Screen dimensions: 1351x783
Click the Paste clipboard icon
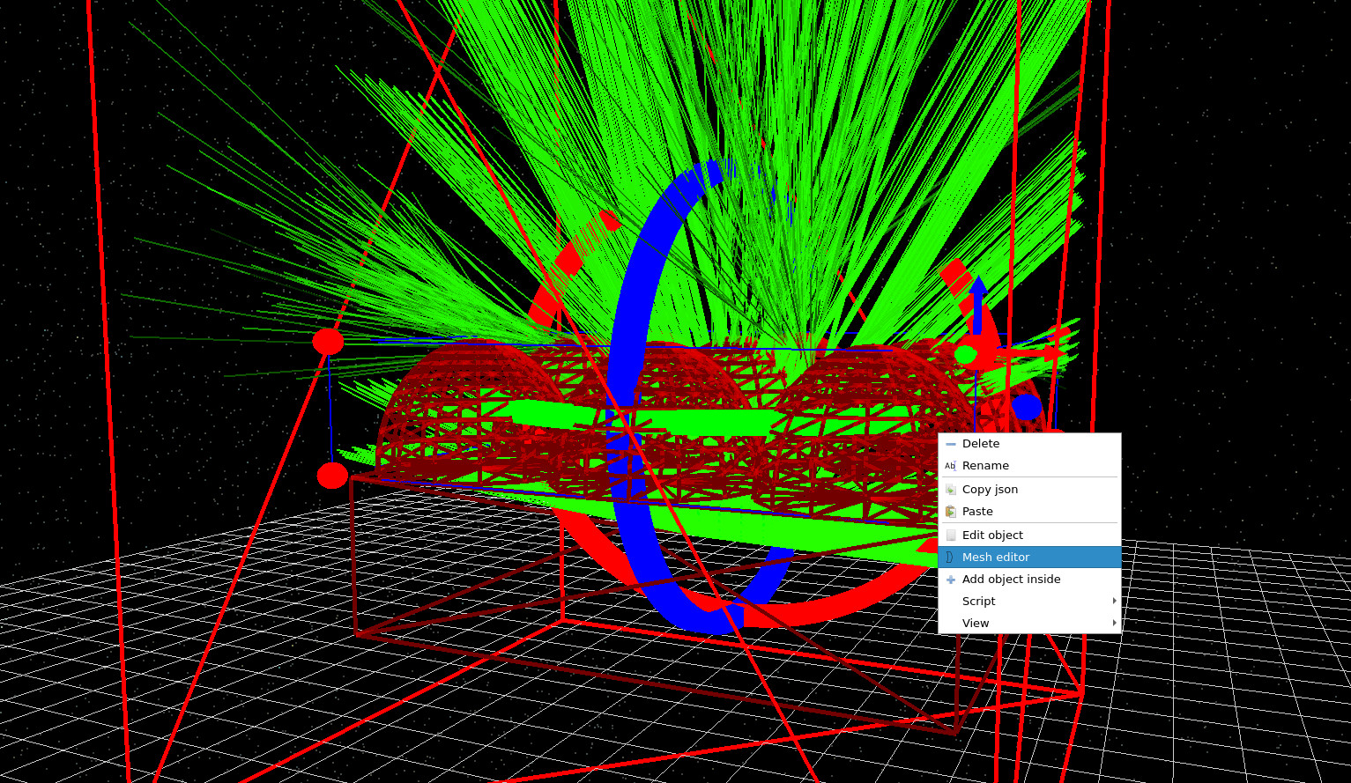tap(951, 511)
